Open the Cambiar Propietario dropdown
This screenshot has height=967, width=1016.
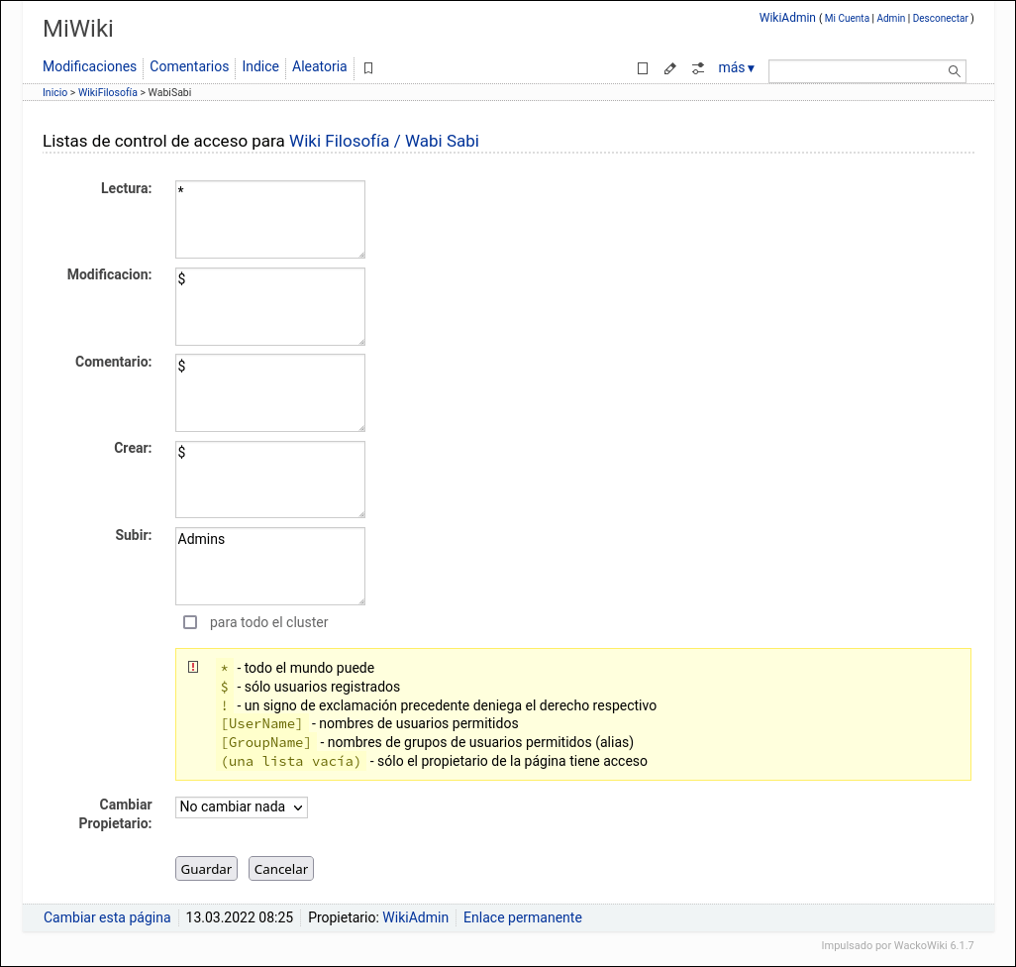(242, 807)
